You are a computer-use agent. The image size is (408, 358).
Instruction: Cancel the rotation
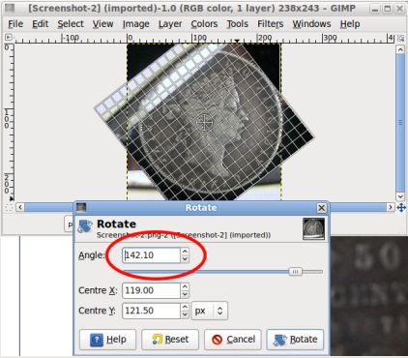pyautogui.click(x=233, y=340)
